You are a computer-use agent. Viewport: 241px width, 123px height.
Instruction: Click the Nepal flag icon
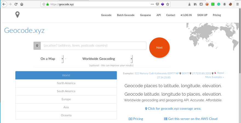point(216,73)
